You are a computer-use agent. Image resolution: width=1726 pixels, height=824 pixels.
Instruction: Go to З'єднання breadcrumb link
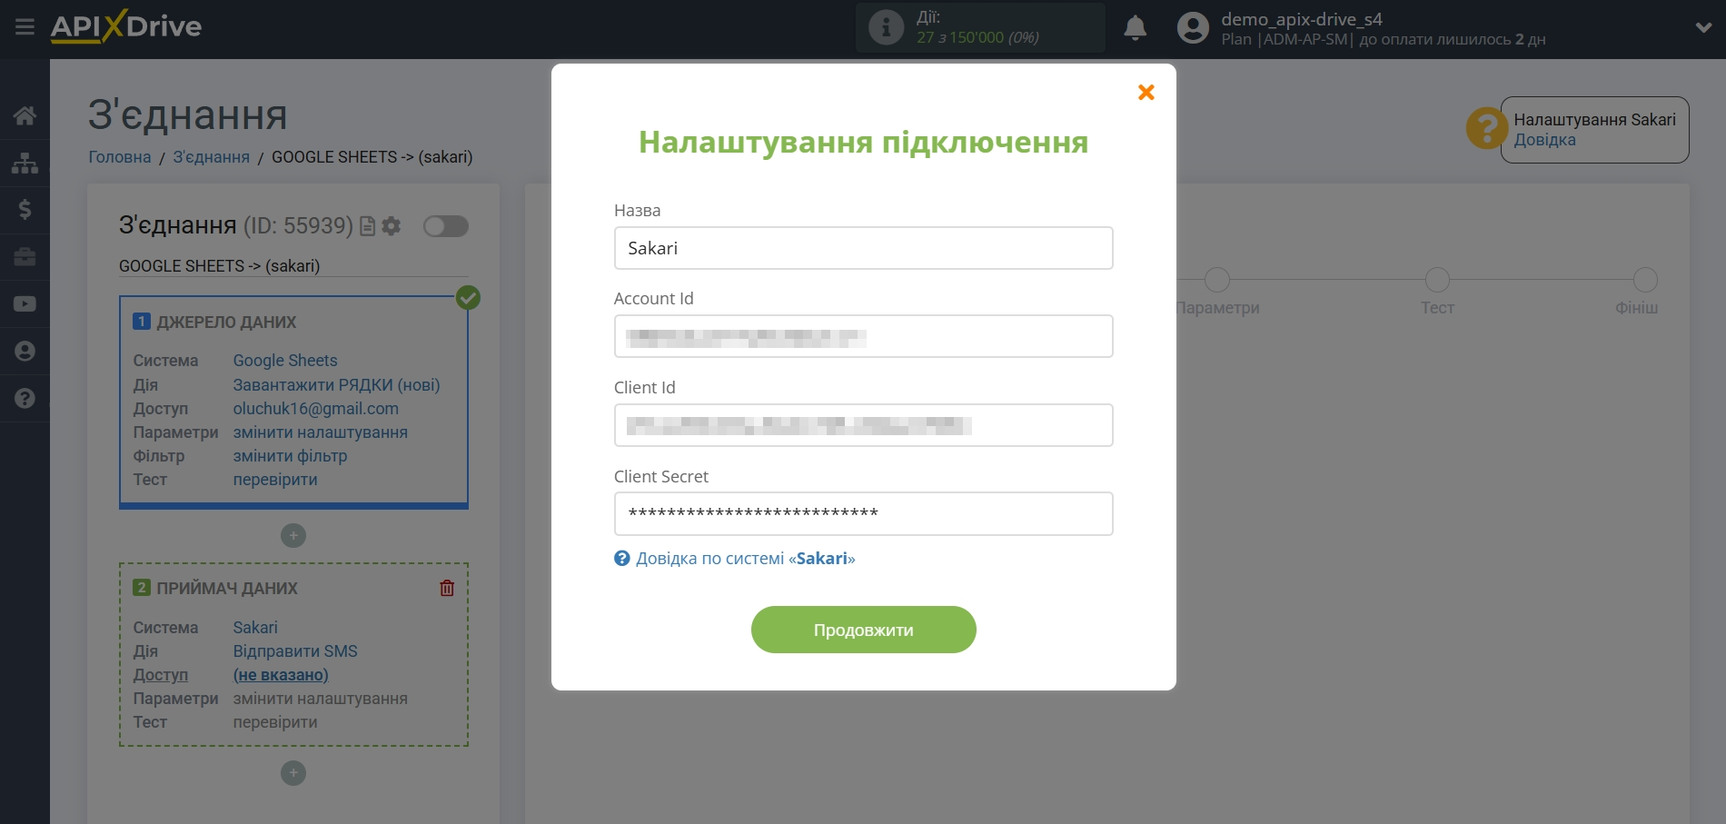[x=212, y=157]
